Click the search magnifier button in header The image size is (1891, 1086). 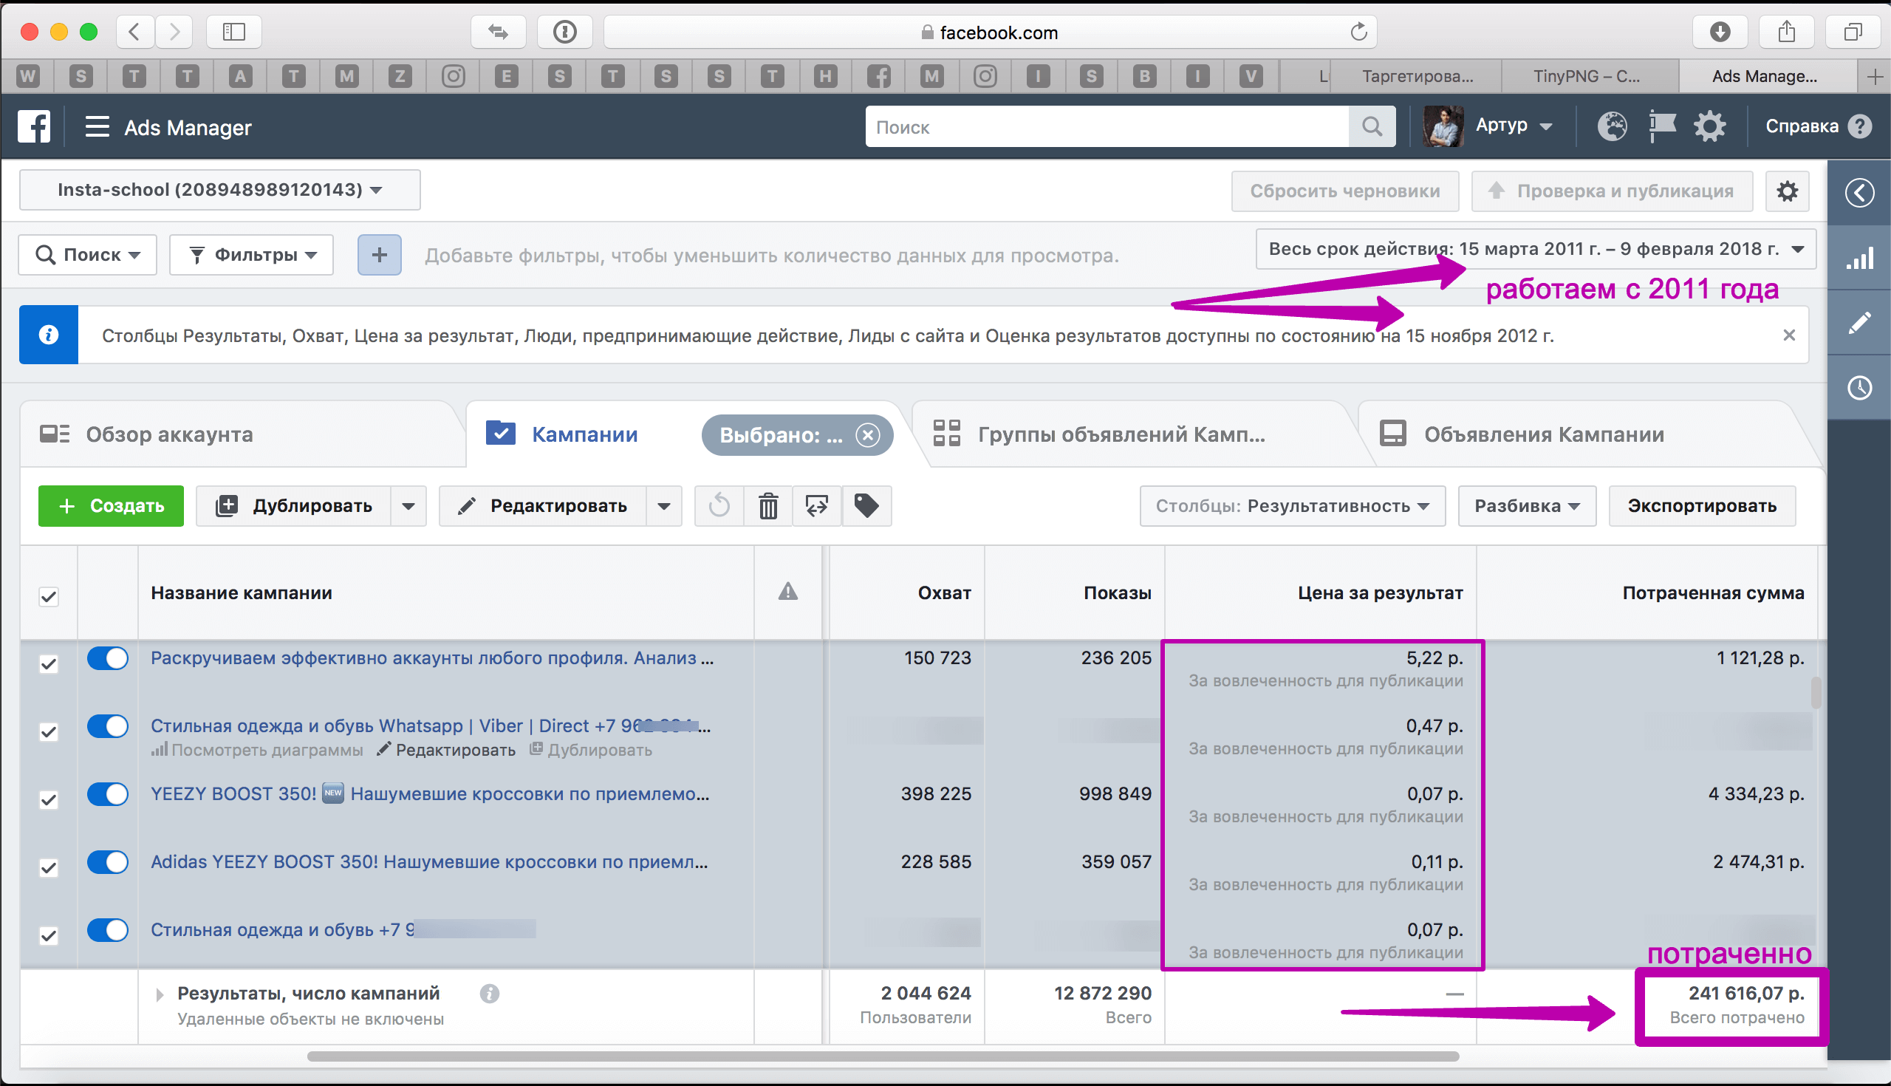point(1372,127)
